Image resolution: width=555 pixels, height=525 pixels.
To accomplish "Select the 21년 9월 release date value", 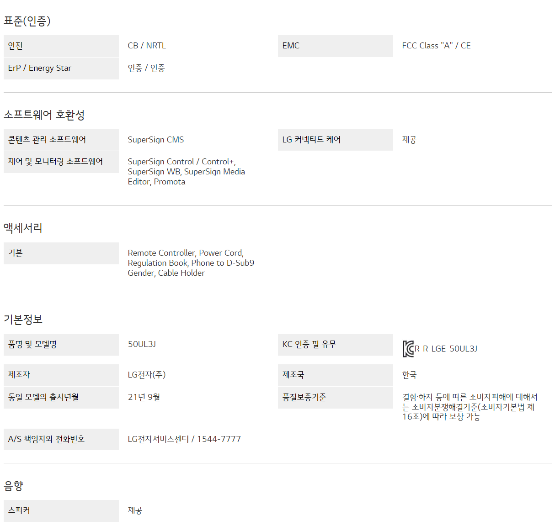I will [x=144, y=397].
